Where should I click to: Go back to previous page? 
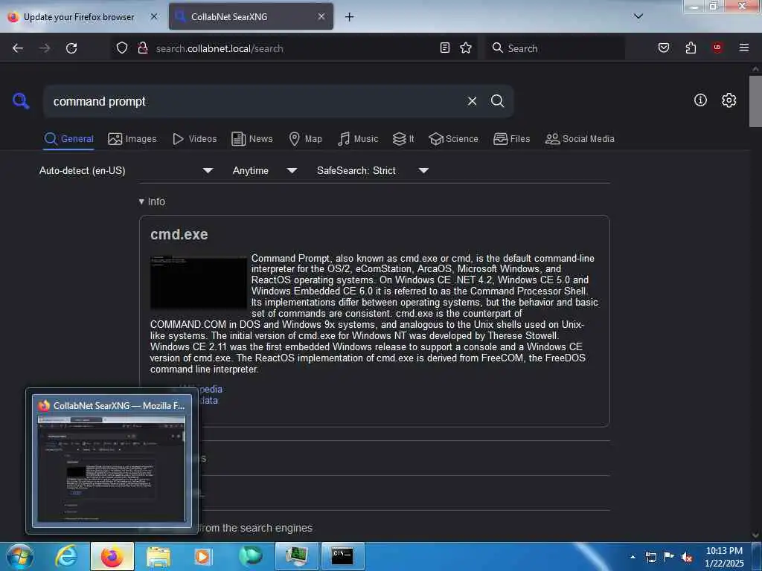18,48
